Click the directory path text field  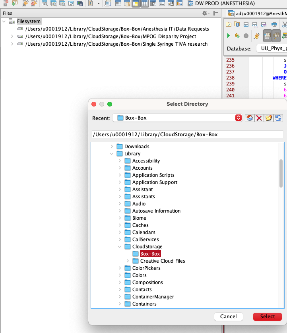click(187, 134)
